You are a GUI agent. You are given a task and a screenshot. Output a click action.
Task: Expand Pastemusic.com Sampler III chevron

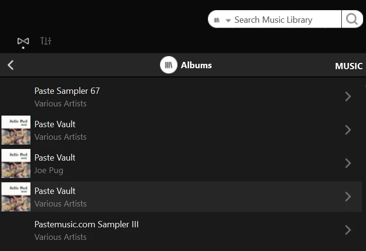tap(348, 230)
